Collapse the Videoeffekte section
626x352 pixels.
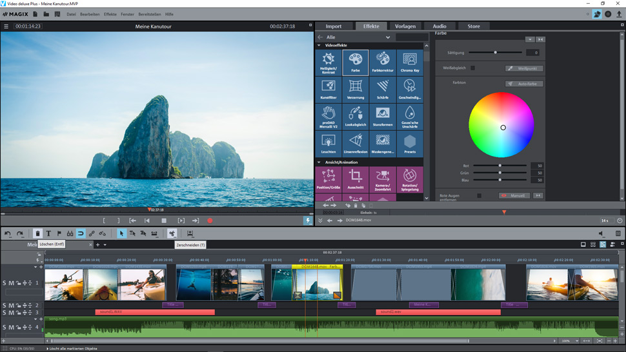pyautogui.click(x=319, y=46)
